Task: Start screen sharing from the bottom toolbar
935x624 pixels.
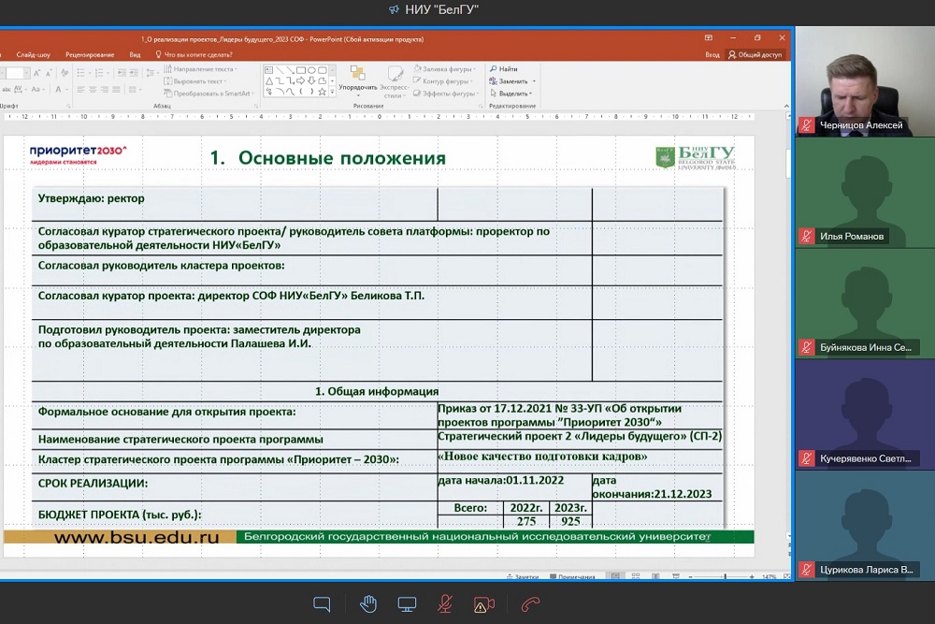Action: 408,605
